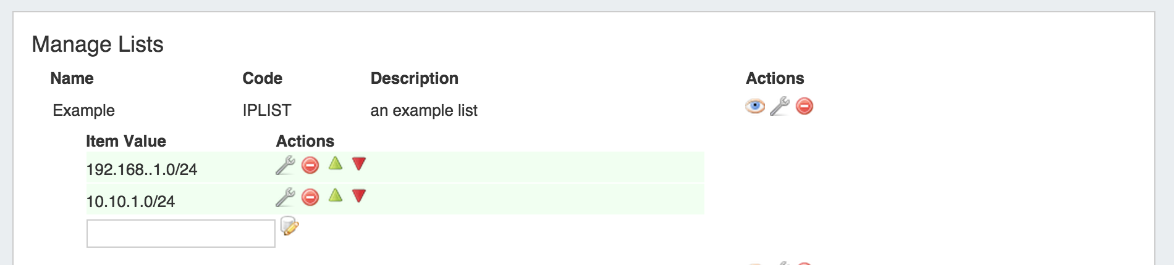1174x265 pixels.
Task: Remove the 10.10.1.0/24 item
Action: coord(310,197)
